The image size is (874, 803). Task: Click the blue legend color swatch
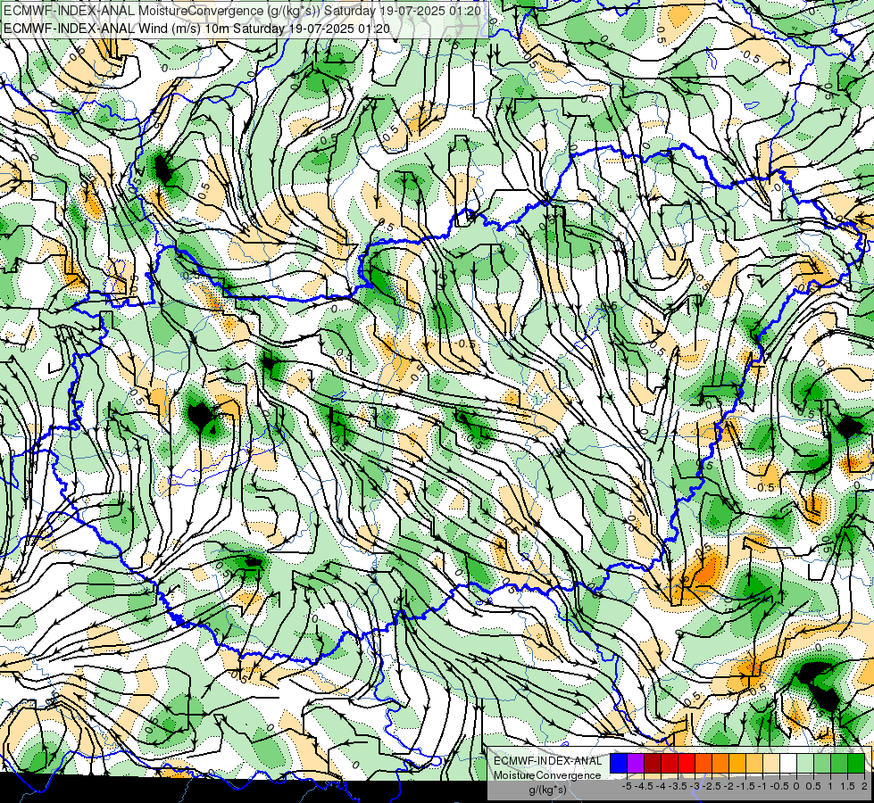tap(619, 763)
